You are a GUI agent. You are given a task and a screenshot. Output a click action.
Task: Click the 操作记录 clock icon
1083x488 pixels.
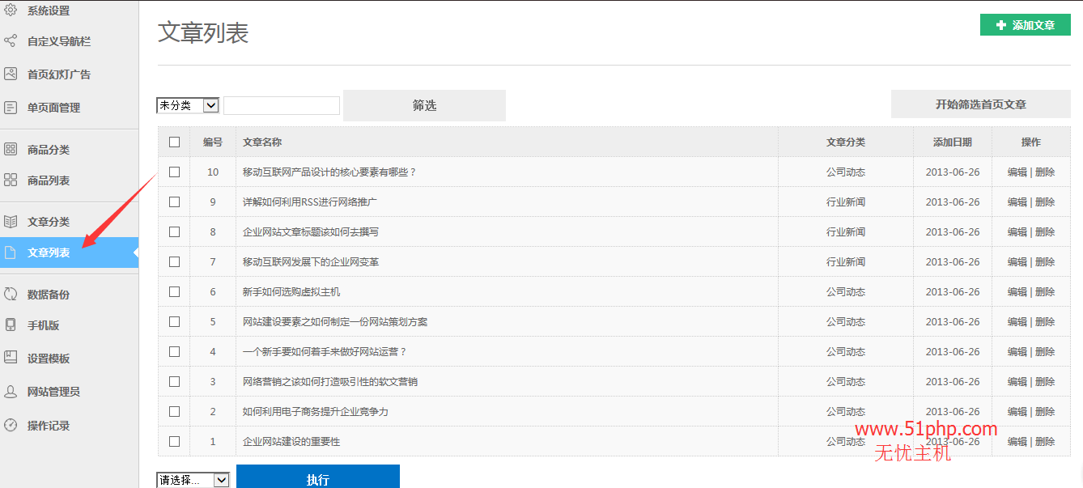pyautogui.click(x=11, y=425)
